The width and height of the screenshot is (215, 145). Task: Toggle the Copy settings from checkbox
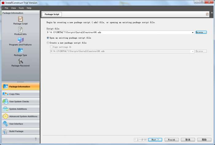pyautogui.click(x=51, y=47)
